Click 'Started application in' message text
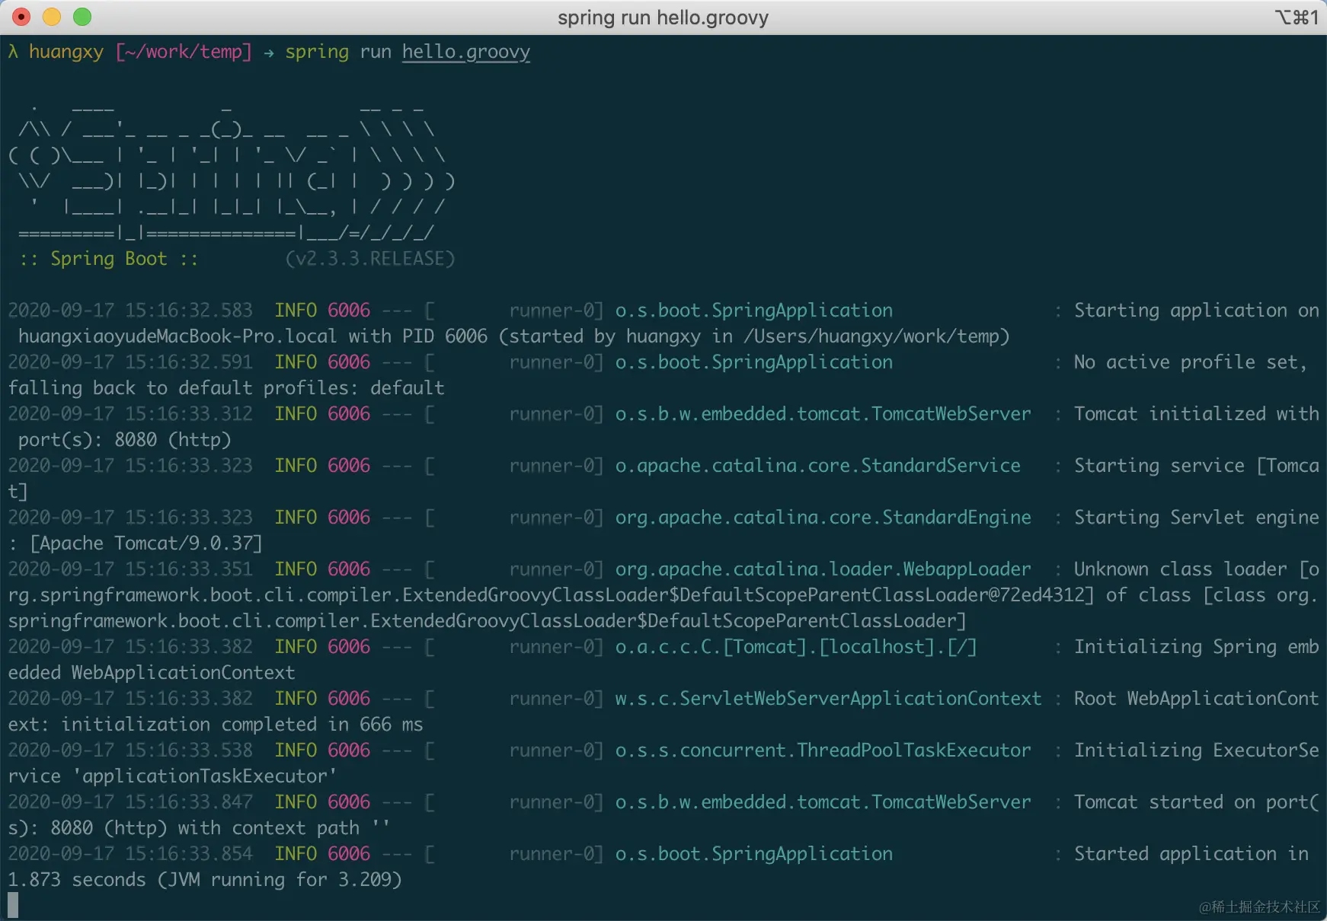This screenshot has height=921, width=1327. pyautogui.click(x=1191, y=854)
